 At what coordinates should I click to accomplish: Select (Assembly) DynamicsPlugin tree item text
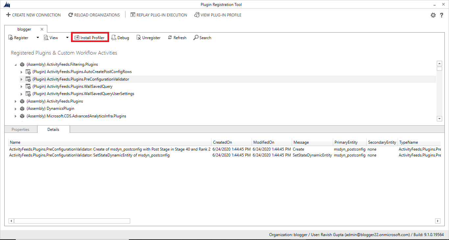pyautogui.click(x=50, y=108)
